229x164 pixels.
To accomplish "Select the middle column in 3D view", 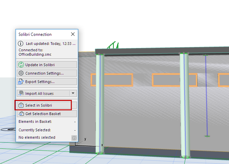I will (x=185, y=104).
